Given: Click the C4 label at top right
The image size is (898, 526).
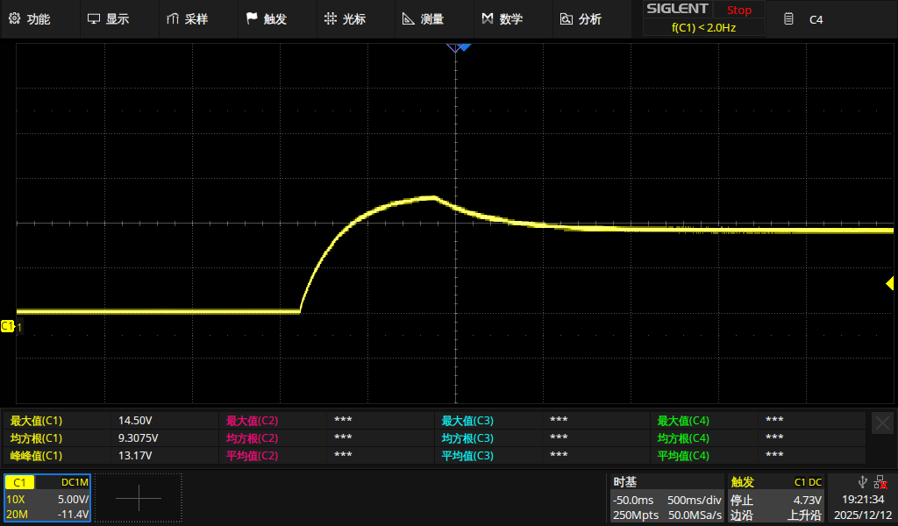Looking at the screenshot, I should click(816, 19).
